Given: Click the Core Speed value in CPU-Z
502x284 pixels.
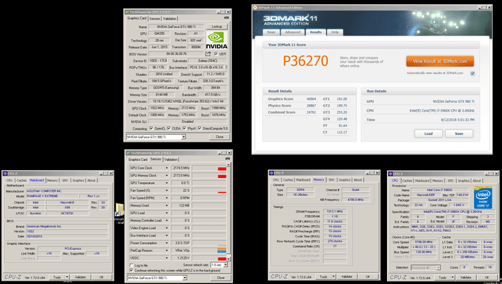Looking at the screenshot, I should pyautogui.click(x=424, y=242).
